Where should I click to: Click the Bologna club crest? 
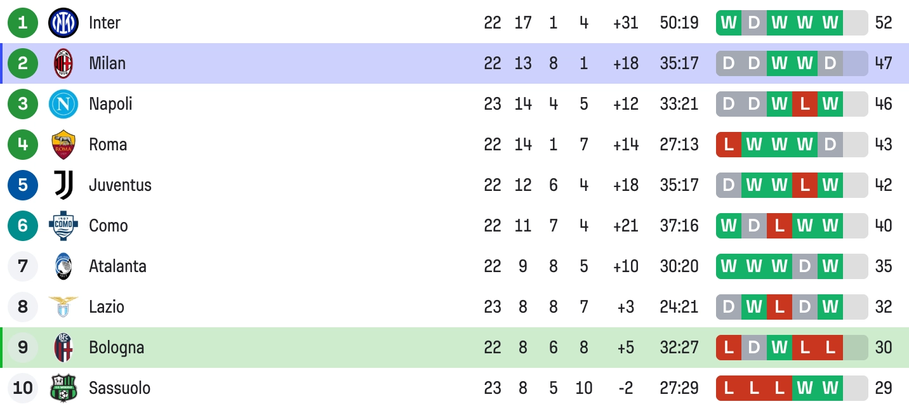63,348
